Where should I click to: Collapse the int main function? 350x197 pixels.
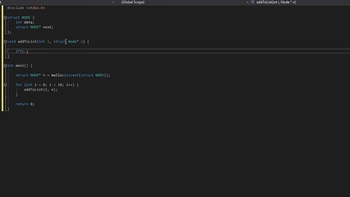5,66
